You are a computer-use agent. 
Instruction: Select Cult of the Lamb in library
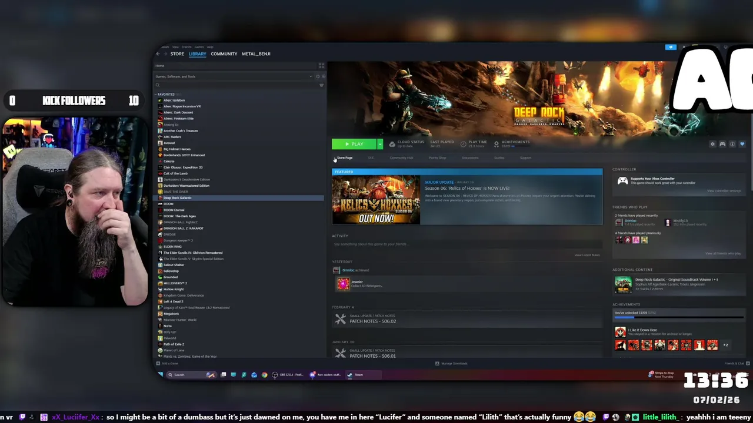[175, 173]
